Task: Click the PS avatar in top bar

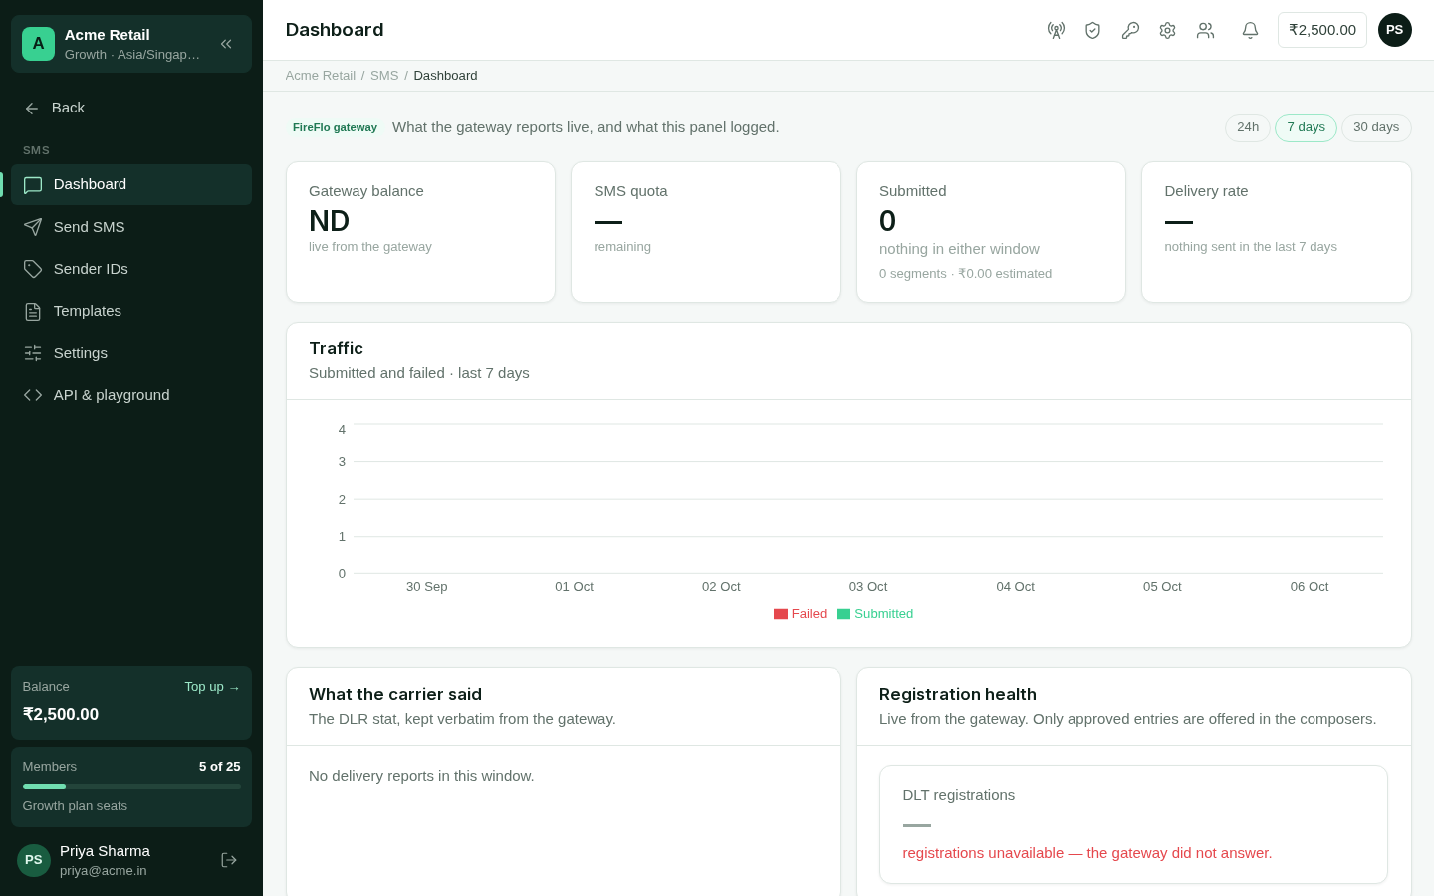Action: point(1394,30)
